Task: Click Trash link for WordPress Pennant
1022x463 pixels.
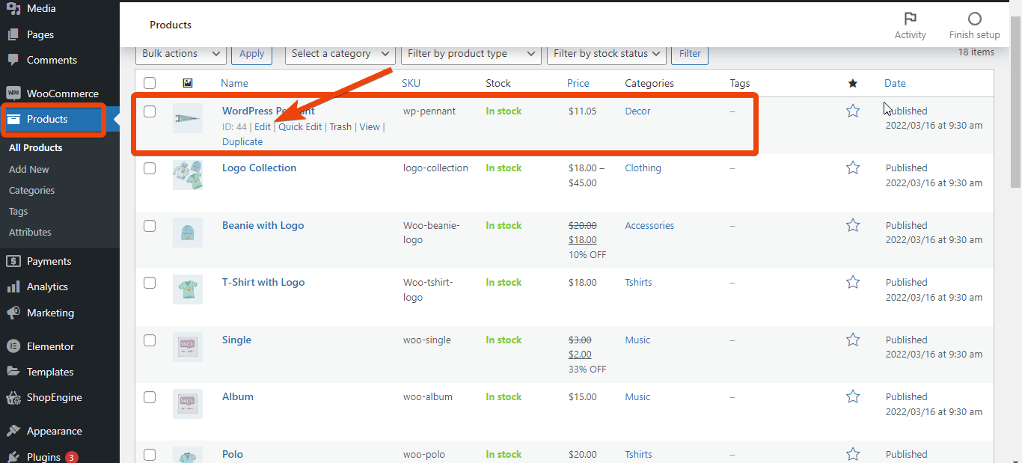Action: (x=340, y=126)
